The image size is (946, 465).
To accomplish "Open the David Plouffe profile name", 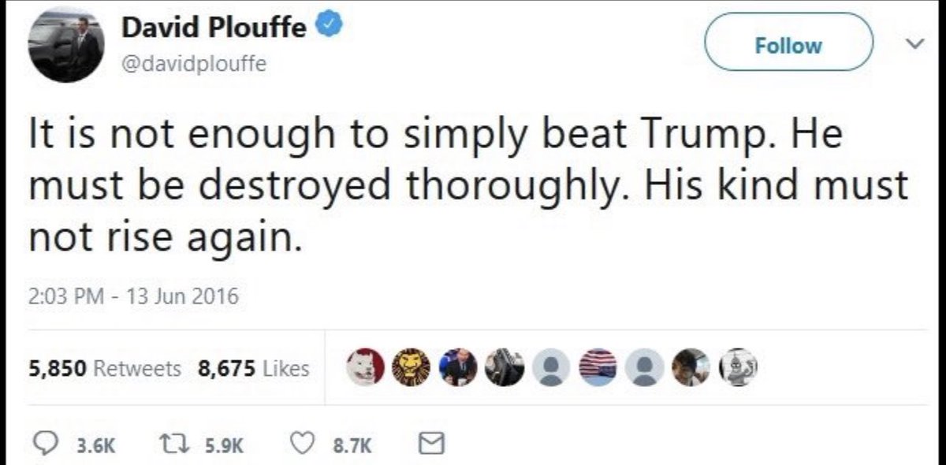I will pyautogui.click(x=213, y=29).
